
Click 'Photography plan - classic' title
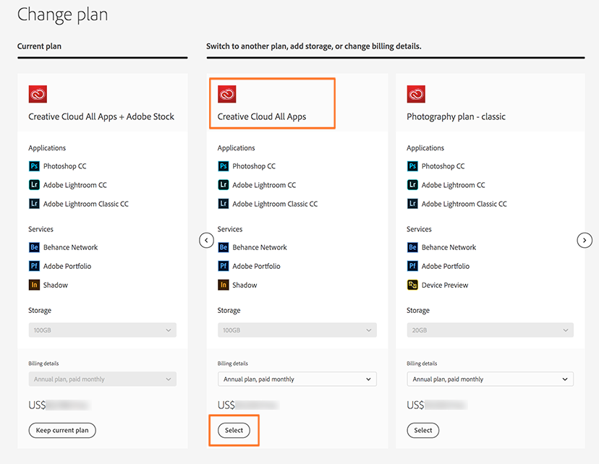point(456,117)
